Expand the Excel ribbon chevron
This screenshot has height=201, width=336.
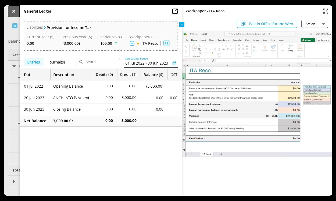point(328,56)
